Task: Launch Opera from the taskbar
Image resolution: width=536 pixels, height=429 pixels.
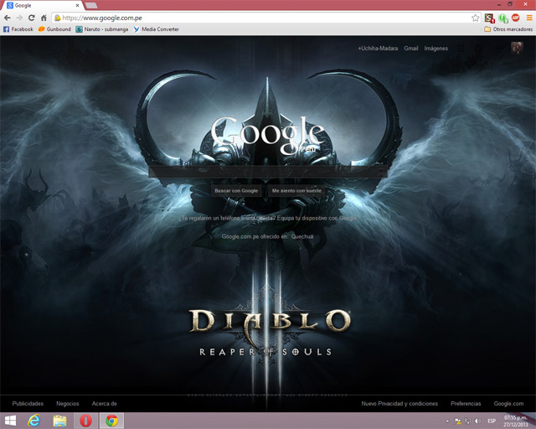Action: pyautogui.click(x=85, y=421)
